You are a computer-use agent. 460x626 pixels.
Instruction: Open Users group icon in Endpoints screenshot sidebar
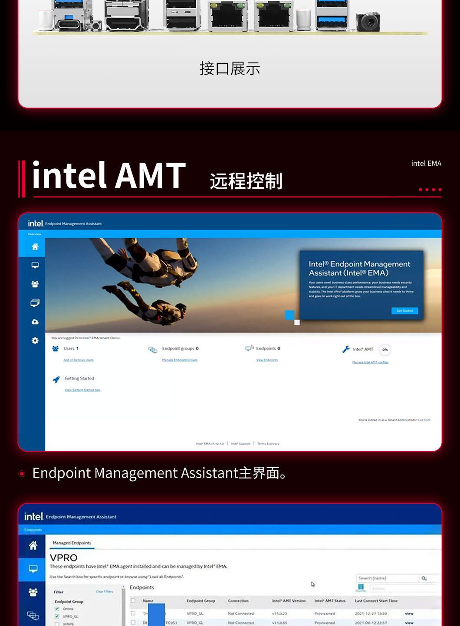(33, 592)
